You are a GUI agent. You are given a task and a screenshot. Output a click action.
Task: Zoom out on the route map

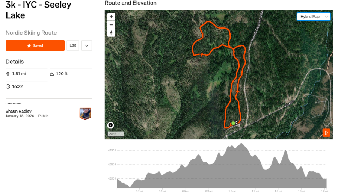click(111, 25)
